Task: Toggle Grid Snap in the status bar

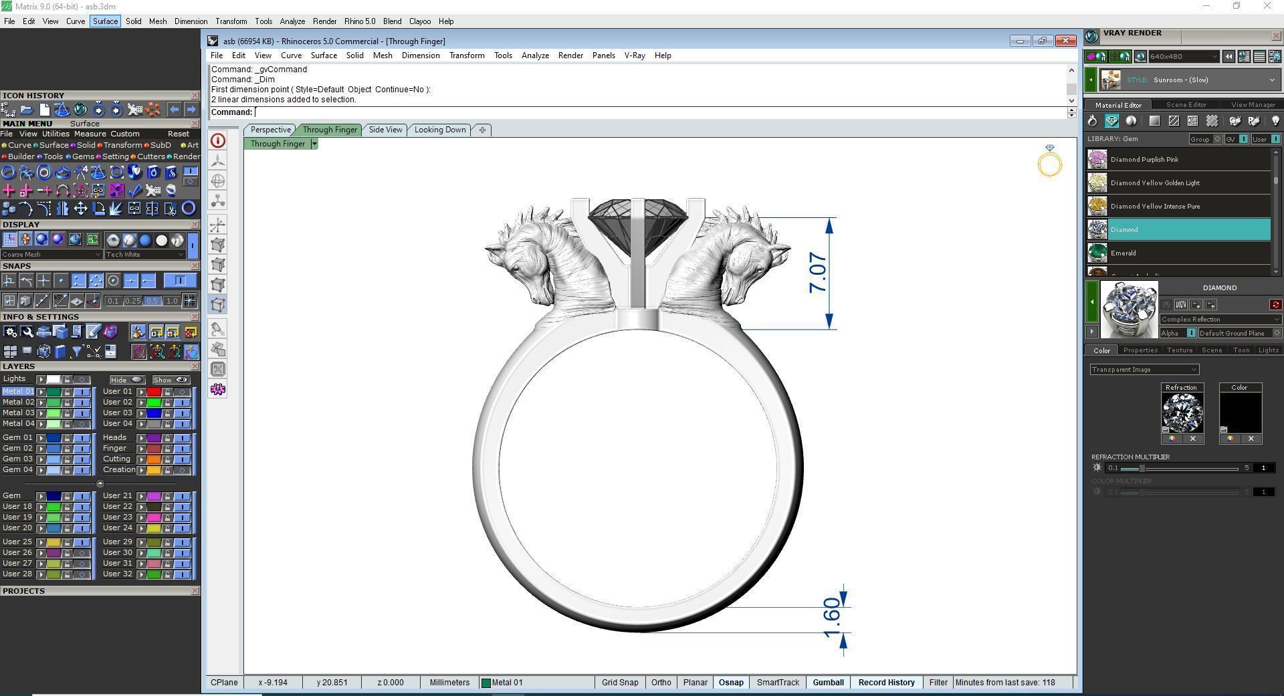Action: click(x=620, y=683)
